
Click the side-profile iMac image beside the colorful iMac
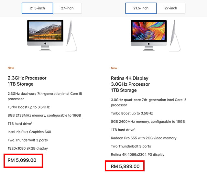[175, 36]
